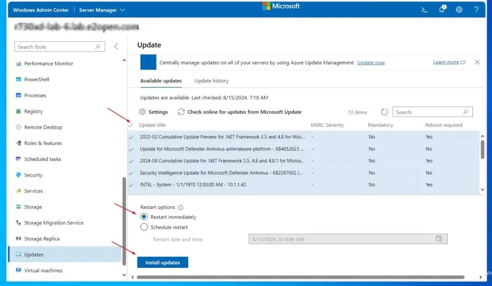The height and width of the screenshot is (286, 492).
Task: Open update Settings
Action: coord(153,112)
